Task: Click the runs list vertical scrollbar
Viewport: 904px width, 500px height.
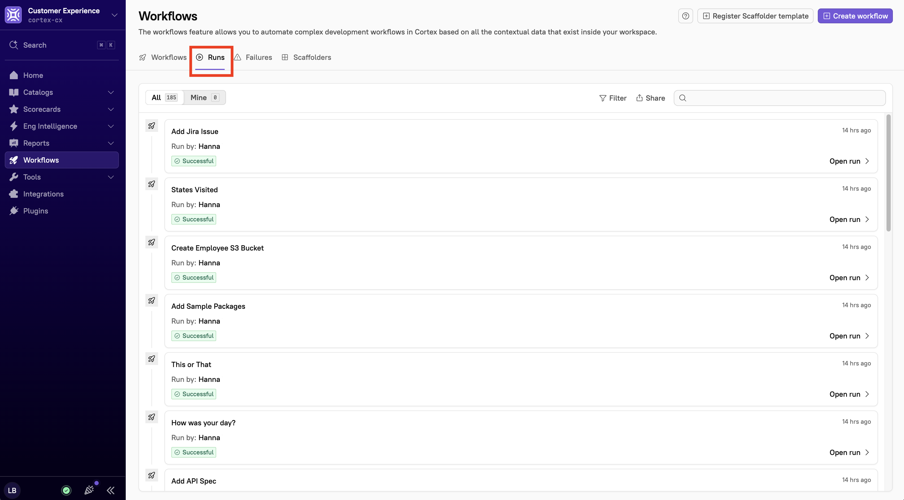Action: tap(888, 173)
